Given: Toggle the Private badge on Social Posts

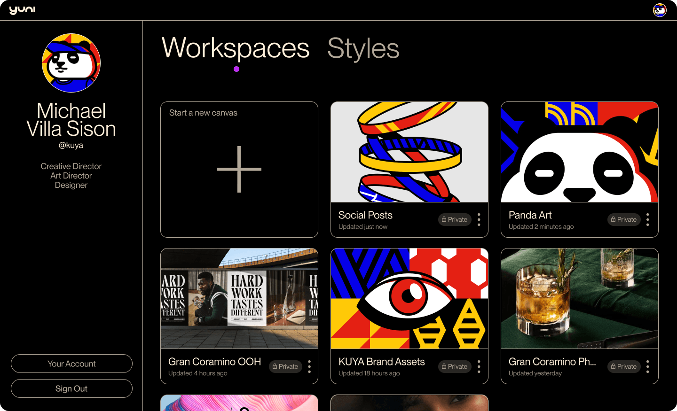Looking at the screenshot, I should click(455, 219).
